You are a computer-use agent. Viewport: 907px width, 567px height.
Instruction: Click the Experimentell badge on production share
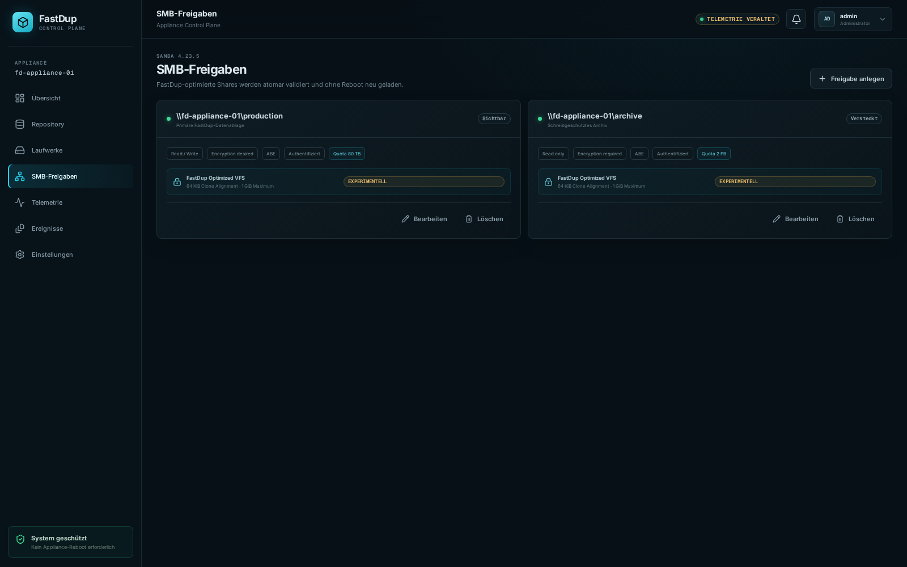[x=424, y=181]
